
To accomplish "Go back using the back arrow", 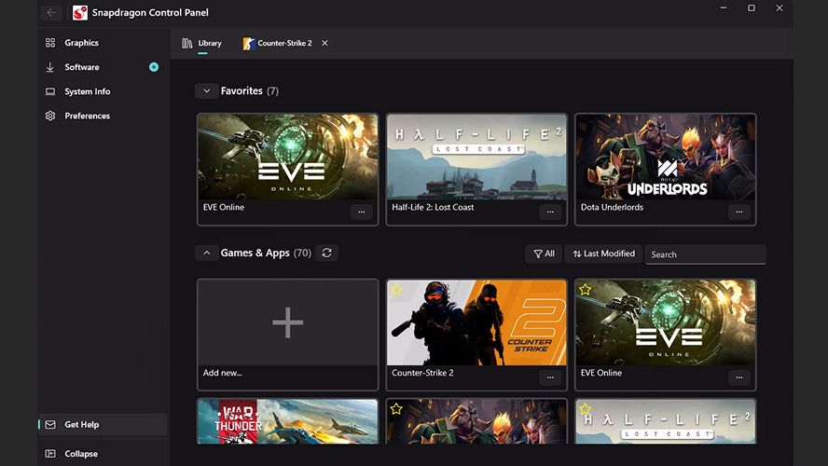I will (51, 13).
